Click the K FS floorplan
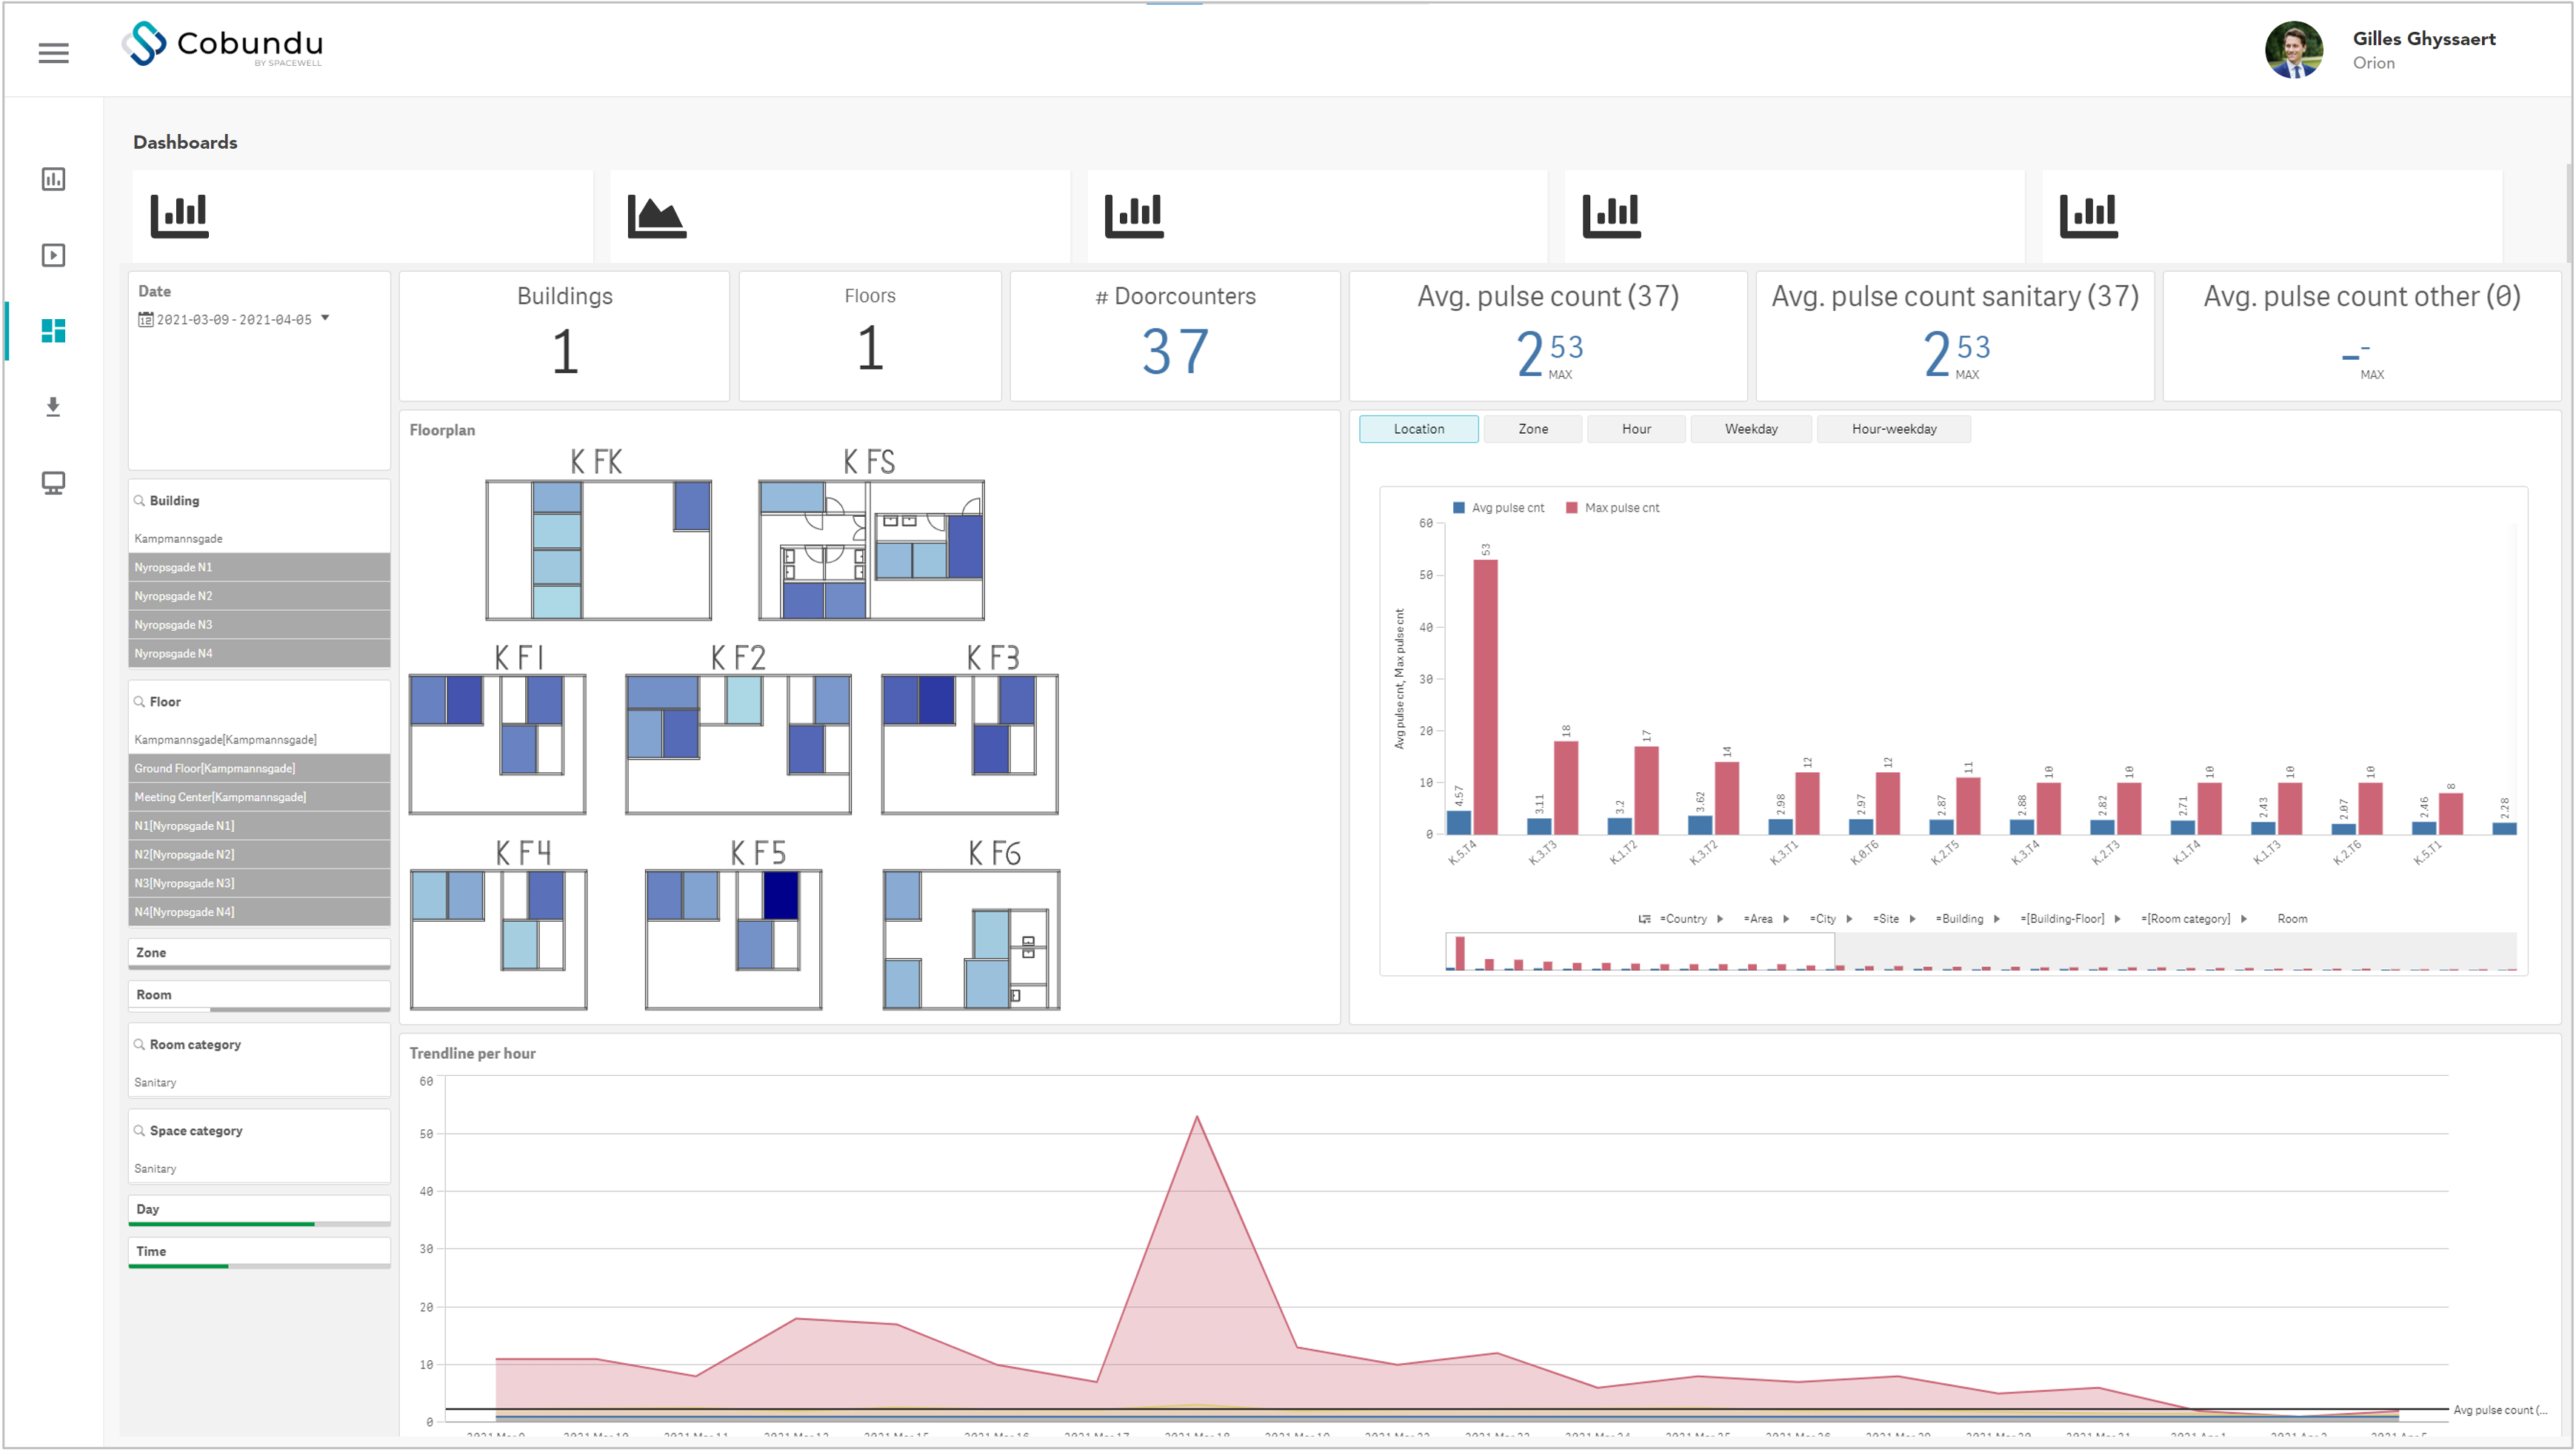The width and height of the screenshot is (2576, 1452). pyautogui.click(x=871, y=550)
